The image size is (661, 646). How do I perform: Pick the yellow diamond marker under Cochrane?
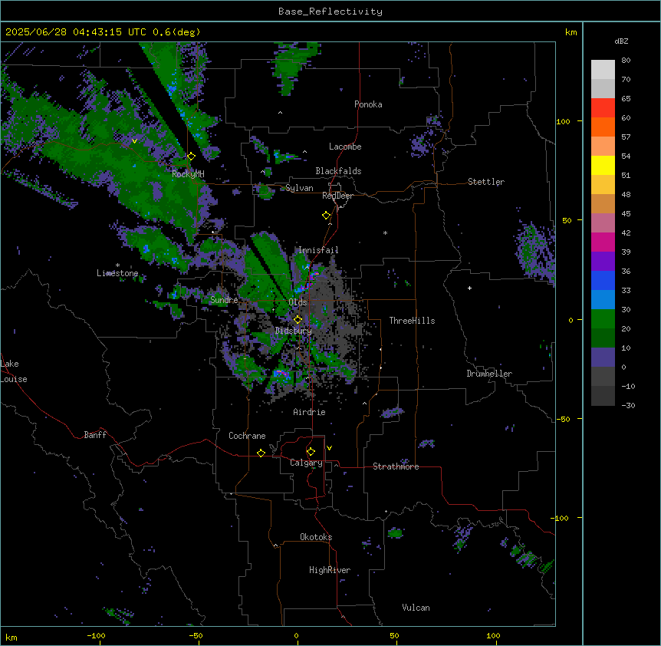[x=261, y=453]
